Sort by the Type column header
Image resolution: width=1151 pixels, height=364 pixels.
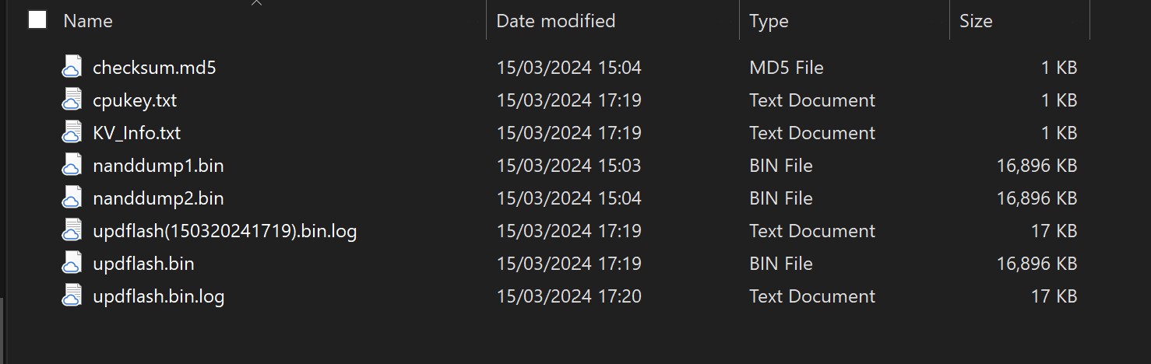click(x=769, y=21)
